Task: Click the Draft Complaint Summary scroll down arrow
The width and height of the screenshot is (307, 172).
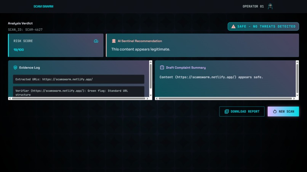Action: click(297, 95)
